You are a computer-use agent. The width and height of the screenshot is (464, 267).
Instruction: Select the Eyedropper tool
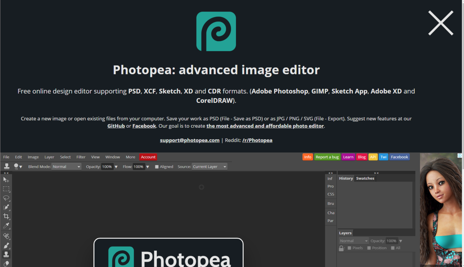(6, 226)
